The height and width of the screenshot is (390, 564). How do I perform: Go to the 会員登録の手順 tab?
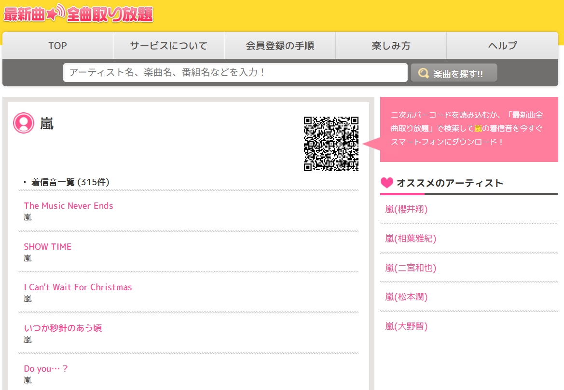pyautogui.click(x=280, y=46)
